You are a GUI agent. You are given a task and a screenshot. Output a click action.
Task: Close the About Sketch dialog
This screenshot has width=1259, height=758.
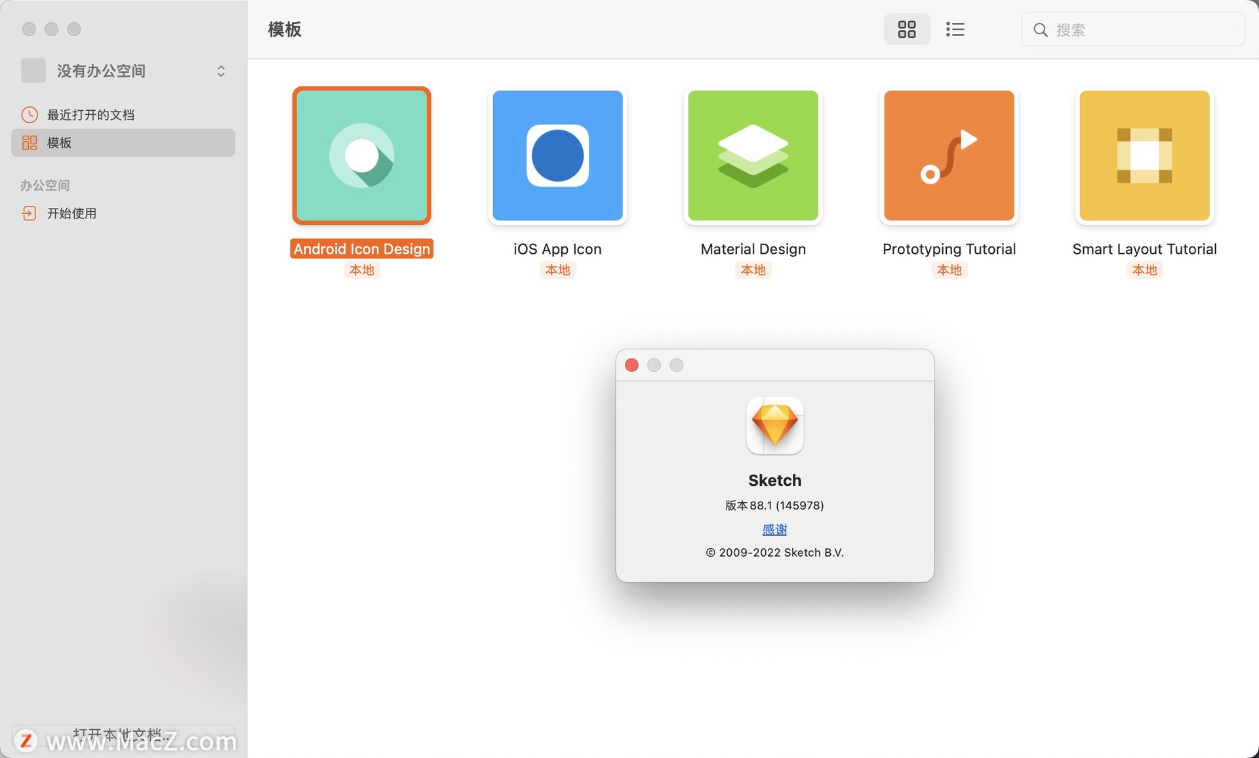[631, 365]
